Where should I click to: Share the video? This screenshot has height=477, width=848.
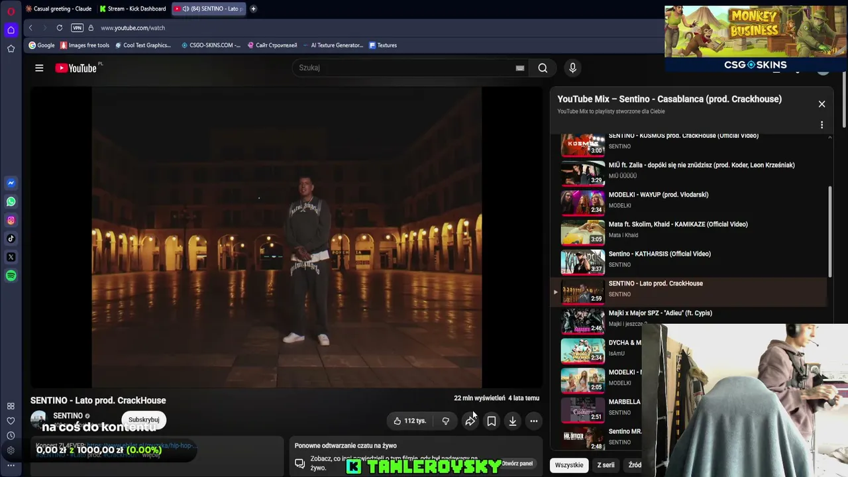(470, 421)
